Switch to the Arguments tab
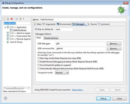The width and height of the screenshot is (130, 104). click(x=49, y=24)
